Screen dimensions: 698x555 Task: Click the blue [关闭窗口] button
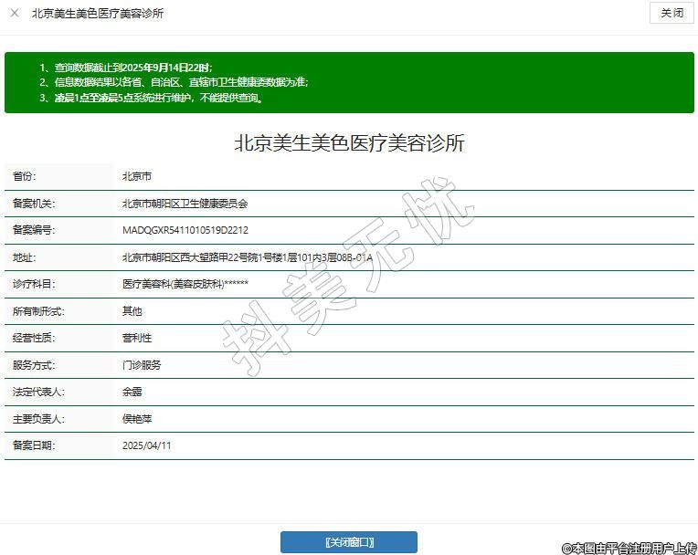click(348, 542)
